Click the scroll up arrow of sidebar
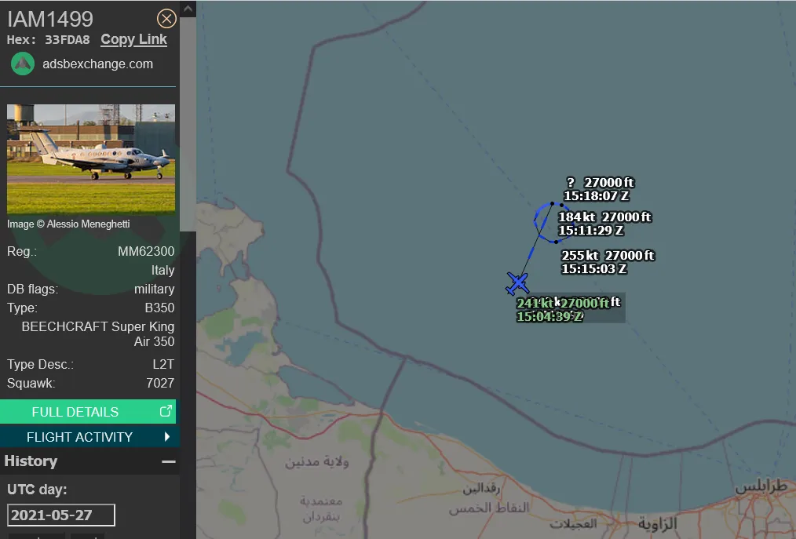This screenshot has width=796, height=539. (x=188, y=9)
